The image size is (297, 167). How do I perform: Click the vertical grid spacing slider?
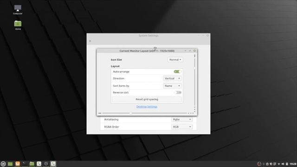pyautogui.click(x=194, y=82)
